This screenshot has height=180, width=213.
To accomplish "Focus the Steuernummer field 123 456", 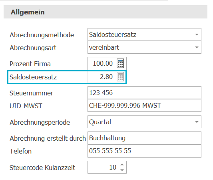I will click(144, 93).
